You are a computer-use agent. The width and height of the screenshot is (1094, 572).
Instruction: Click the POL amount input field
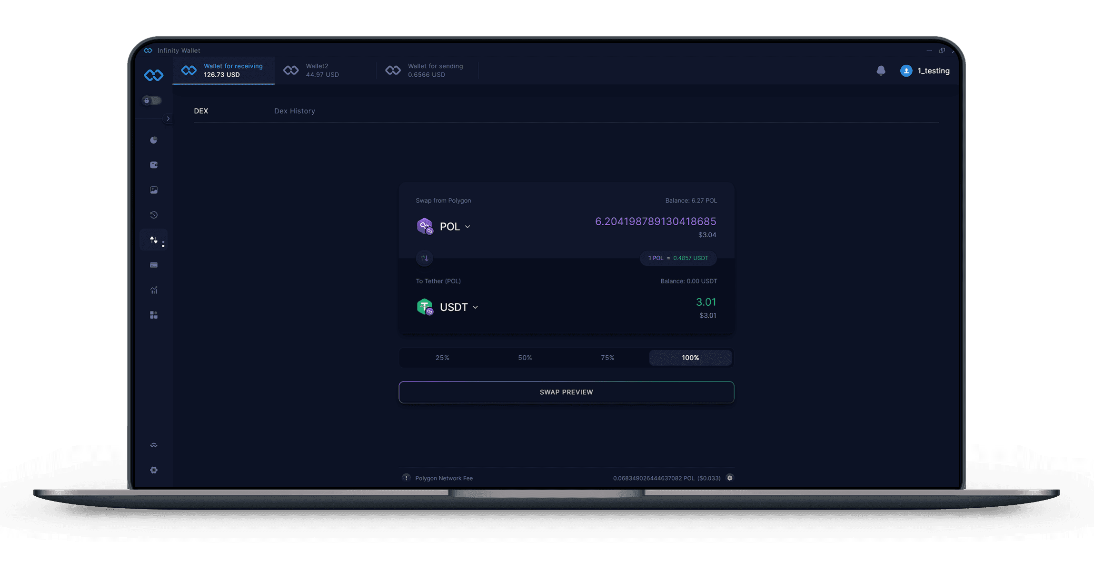click(x=656, y=221)
